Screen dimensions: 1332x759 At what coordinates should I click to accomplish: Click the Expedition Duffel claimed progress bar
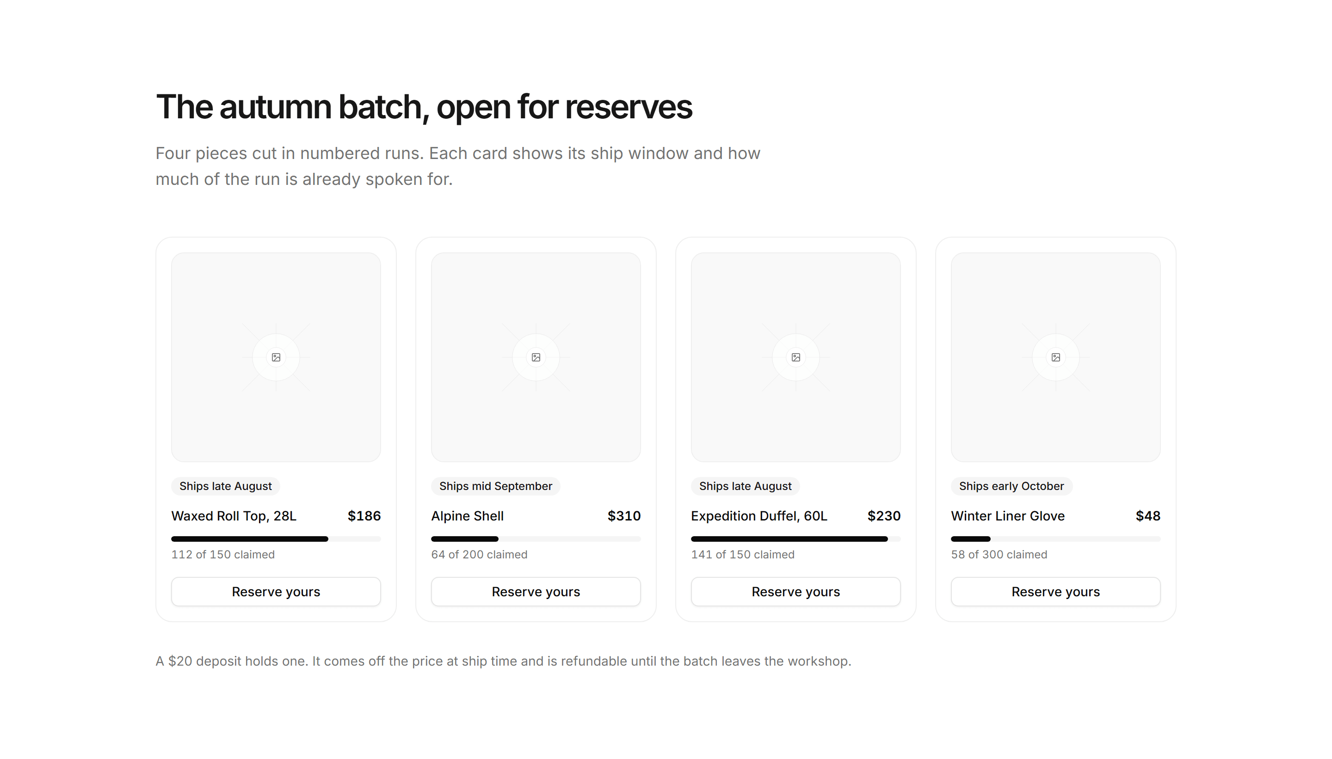tap(795, 539)
